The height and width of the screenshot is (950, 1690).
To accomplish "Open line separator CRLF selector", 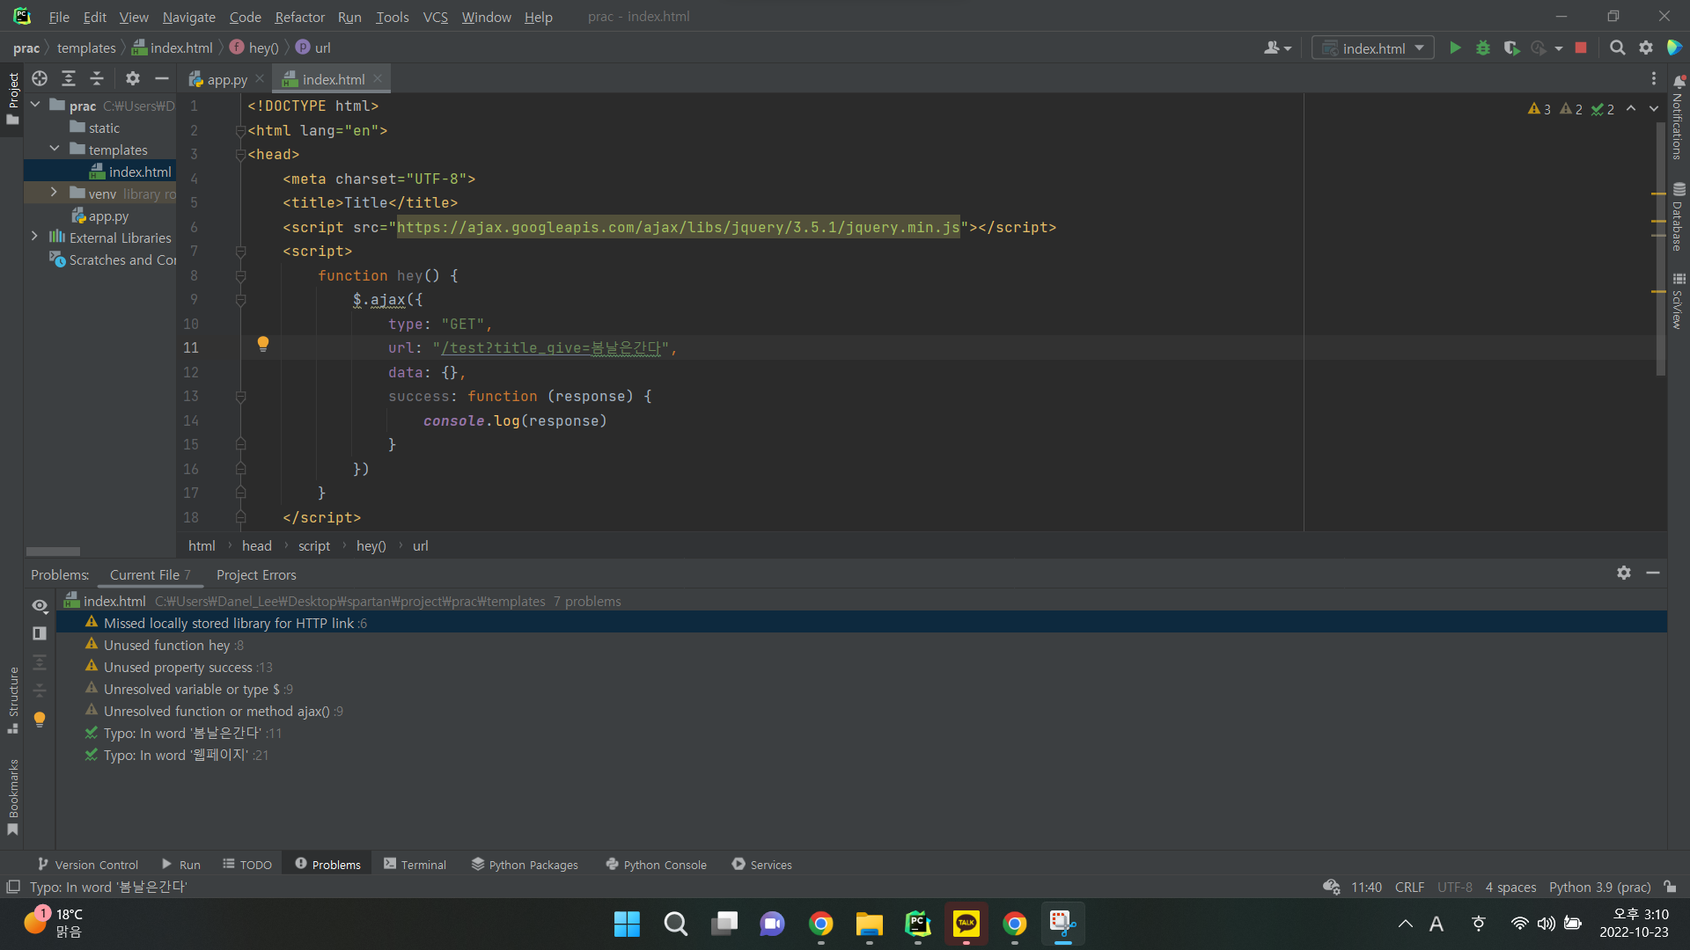I will tap(1409, 887).
